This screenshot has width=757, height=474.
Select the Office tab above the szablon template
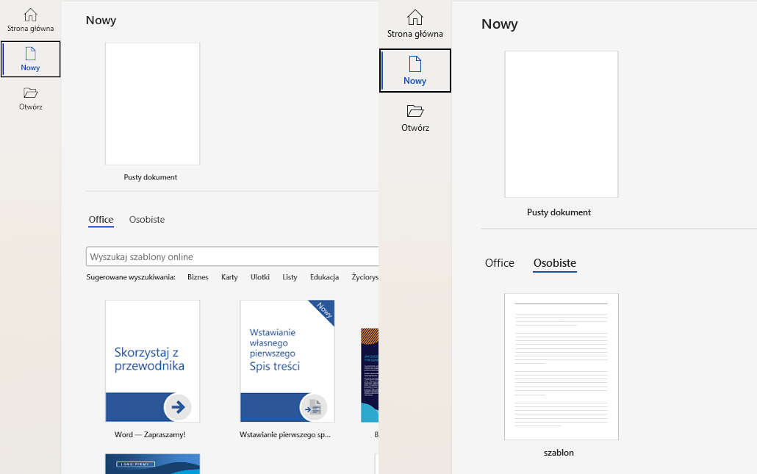tap(500, 263)
